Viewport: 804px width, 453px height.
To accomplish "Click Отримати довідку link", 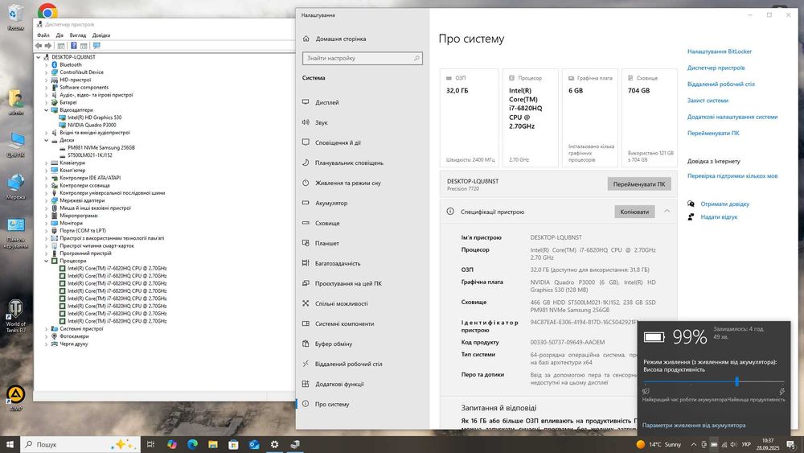I will pyautogui.click(x=724, y=204).
